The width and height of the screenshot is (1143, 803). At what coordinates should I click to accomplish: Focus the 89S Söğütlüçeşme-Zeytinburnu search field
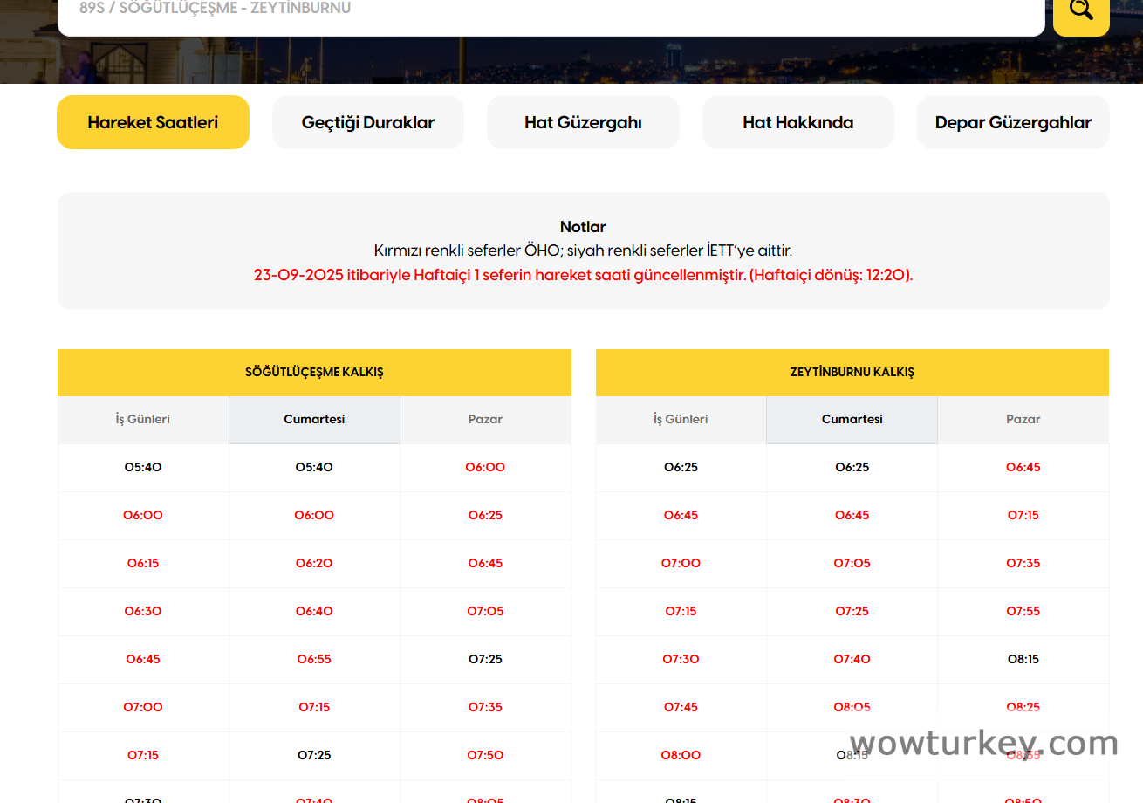(x=550, y=12)
